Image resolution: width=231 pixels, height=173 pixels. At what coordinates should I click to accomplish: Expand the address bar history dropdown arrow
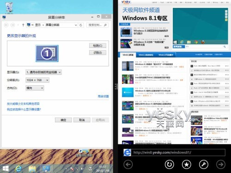(76, 25)
